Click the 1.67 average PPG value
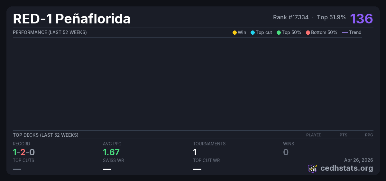The width and height of the screenshot is (386, 181). click(x=111, y=152)
